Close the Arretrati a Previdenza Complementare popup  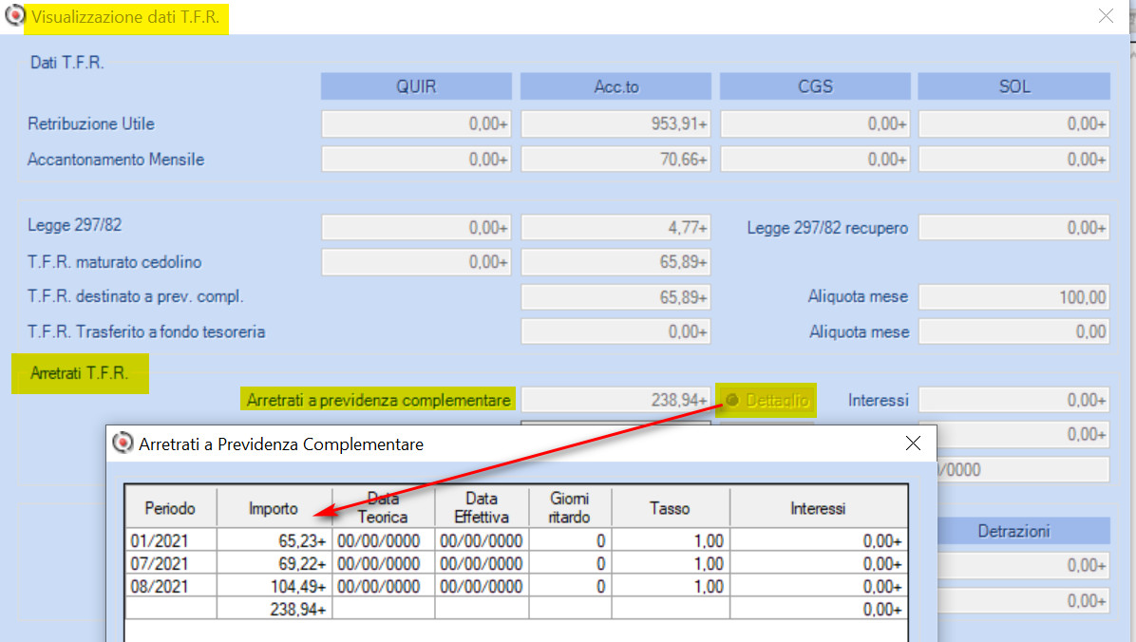click(913, 444)
